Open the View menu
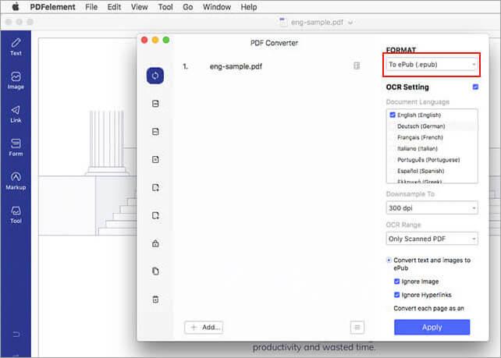Image resolution: width=501 pixels, height=358 pixels. pos(140,7)
